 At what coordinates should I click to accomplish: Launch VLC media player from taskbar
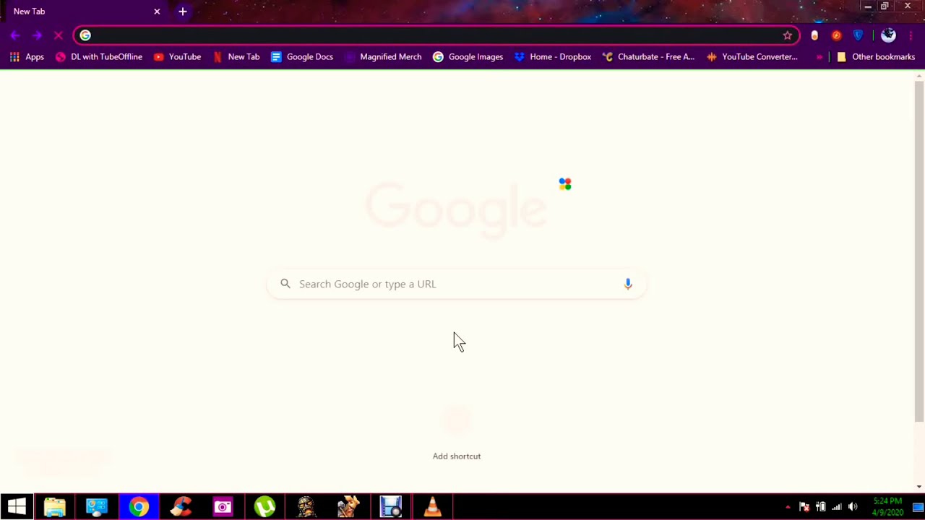pyautogui.click(x=433, y=506)
